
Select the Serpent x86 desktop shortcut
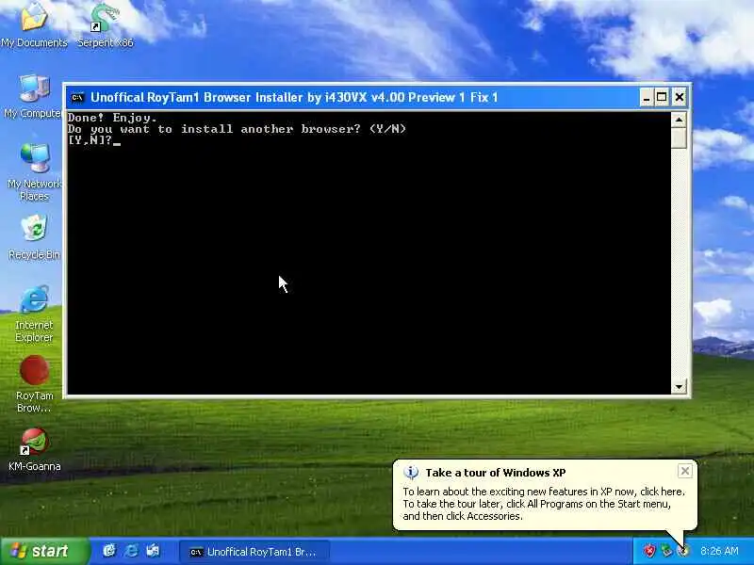tap(106, 24)
